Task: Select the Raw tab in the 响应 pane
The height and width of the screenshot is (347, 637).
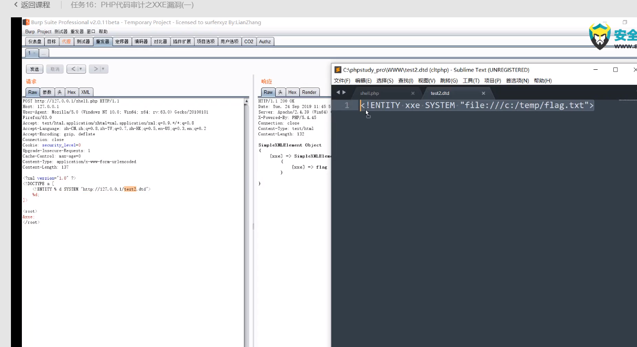Action: [x=268, y=92]
